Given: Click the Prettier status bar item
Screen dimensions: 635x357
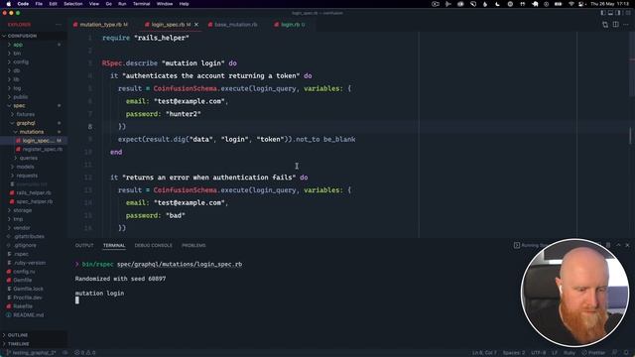Looking at the screenshot, I should pyautogui.click(x=593, y=353).
